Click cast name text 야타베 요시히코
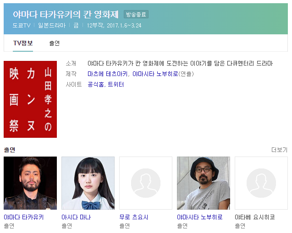 (x=255, y=217)
